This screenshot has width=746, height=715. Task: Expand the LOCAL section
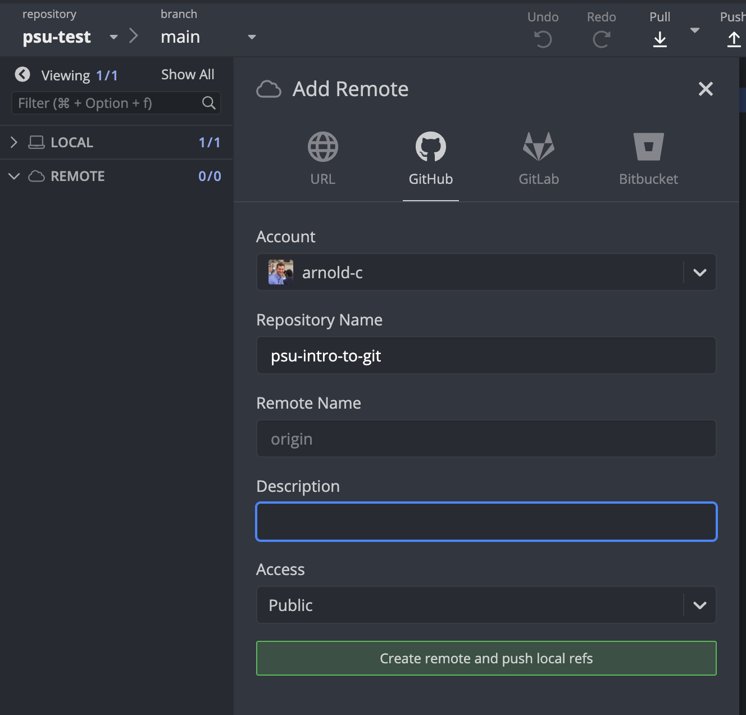click(14, 143)
